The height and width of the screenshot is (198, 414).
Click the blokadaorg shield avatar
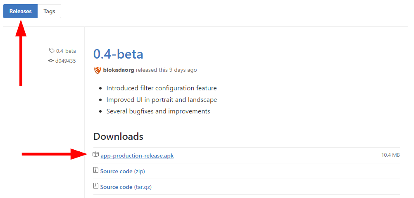coord(98,71)
